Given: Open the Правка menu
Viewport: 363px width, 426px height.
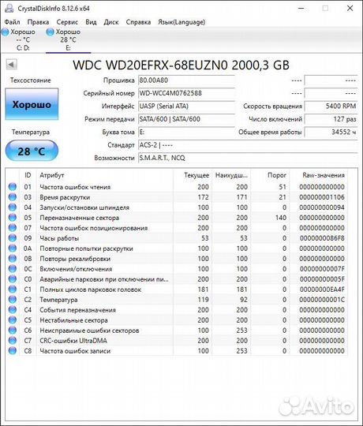Looking at the screenshot, I should coord(38,22).
